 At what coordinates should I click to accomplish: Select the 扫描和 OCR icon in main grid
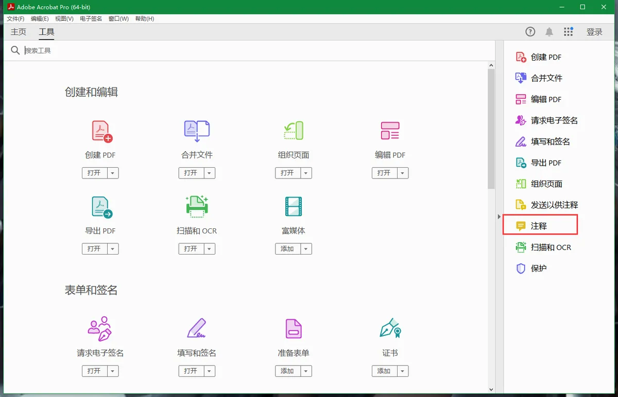(x=197, y=207)
